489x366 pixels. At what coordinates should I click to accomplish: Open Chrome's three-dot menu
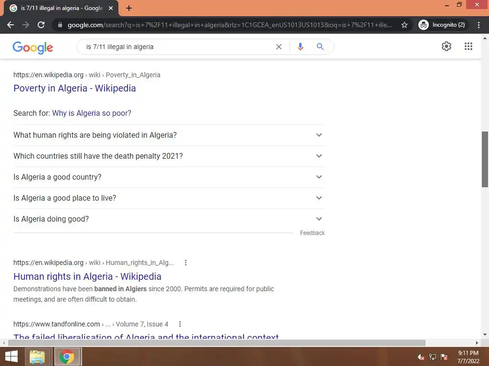tap(478, 25)
